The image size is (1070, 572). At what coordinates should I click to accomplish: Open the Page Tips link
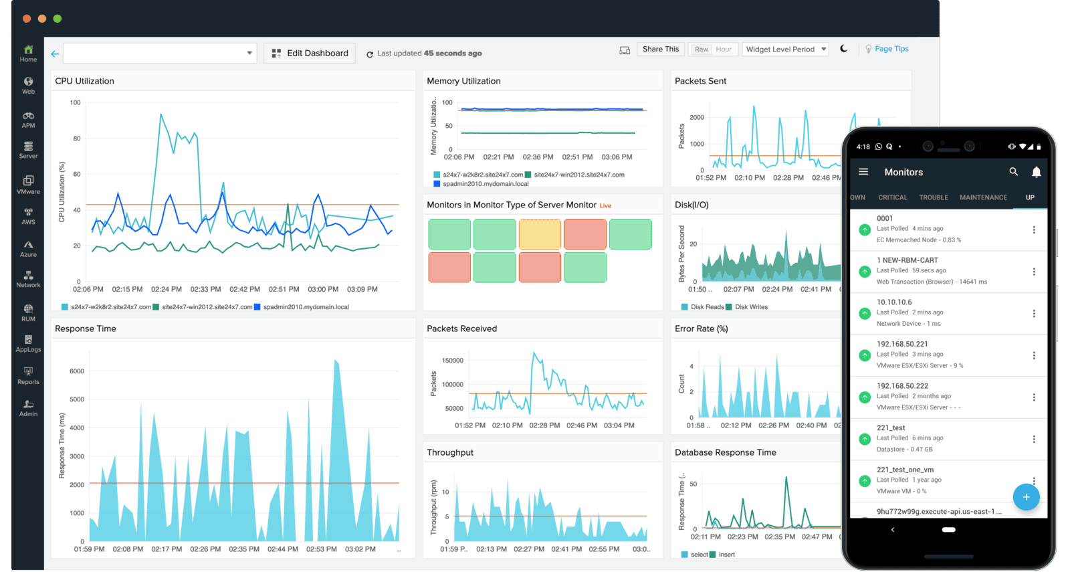coord(891,49)
